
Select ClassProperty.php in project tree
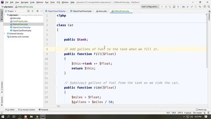point(20,21)
